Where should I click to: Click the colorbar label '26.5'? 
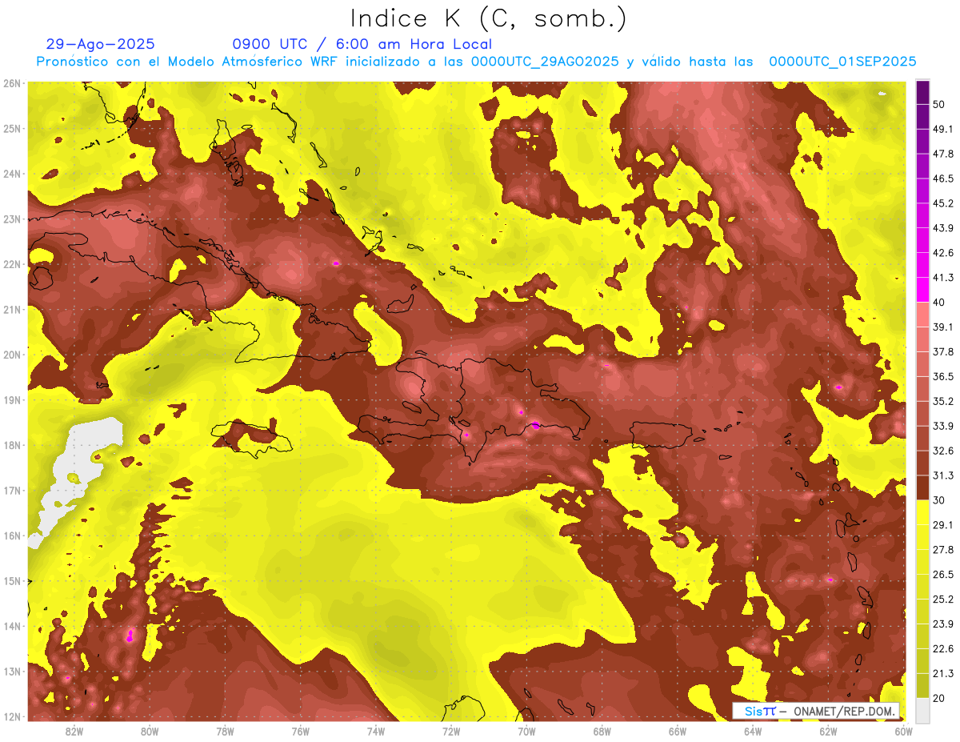click(x=942, y=575)
